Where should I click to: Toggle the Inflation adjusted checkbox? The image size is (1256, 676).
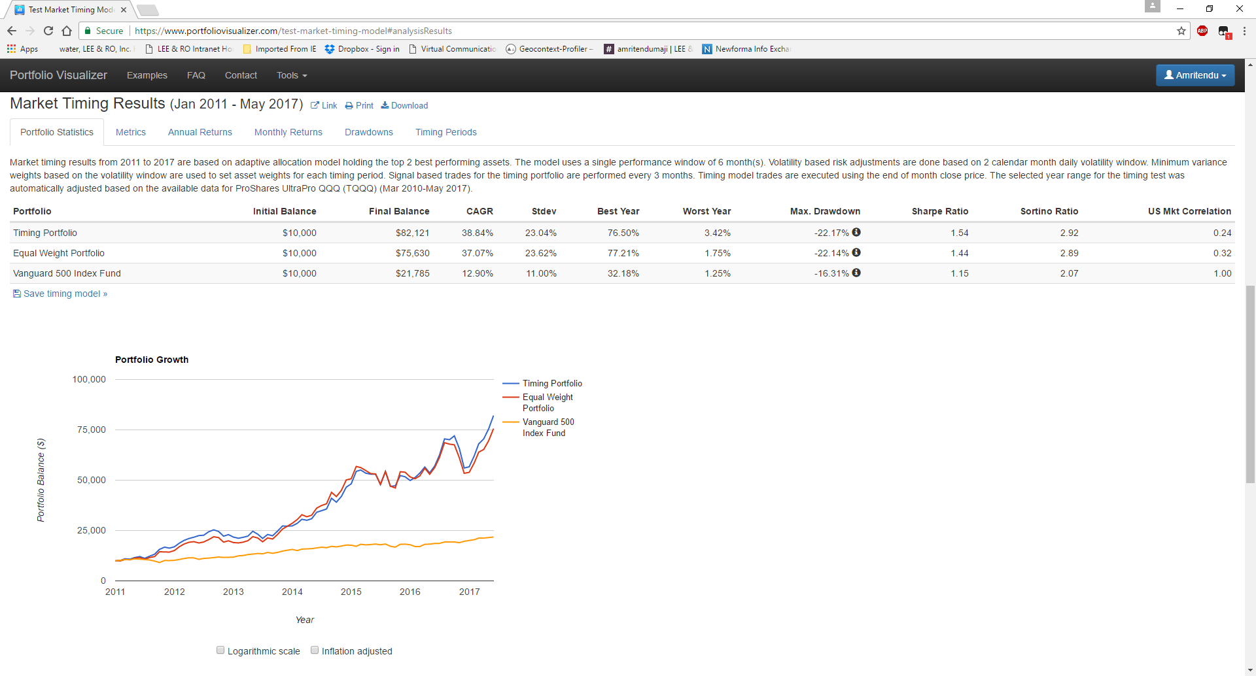pos(315,651)
